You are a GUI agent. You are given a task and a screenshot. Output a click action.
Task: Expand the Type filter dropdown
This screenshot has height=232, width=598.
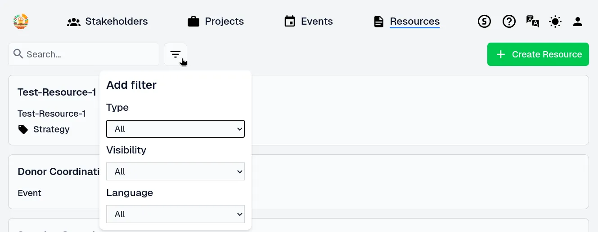pos(175,129)
